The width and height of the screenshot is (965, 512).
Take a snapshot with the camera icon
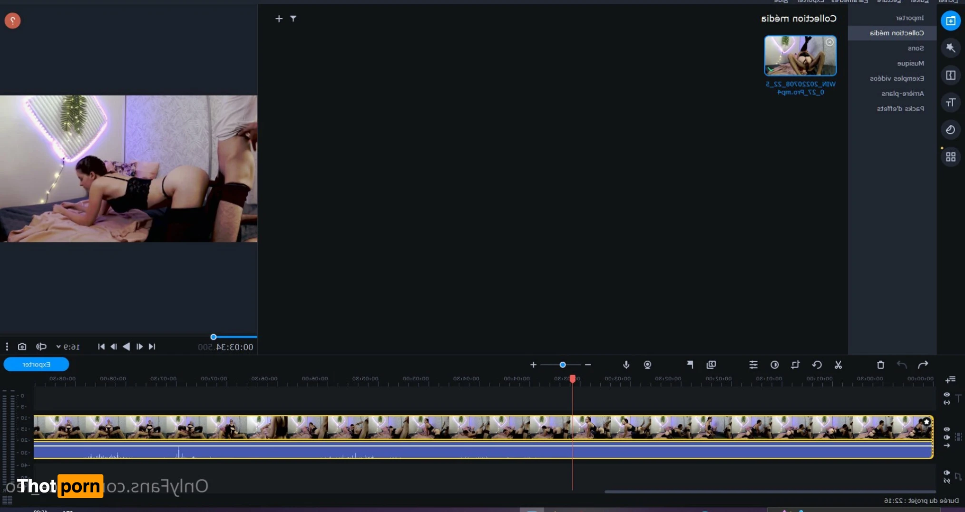pyautogui.click(x=22, y=347)
